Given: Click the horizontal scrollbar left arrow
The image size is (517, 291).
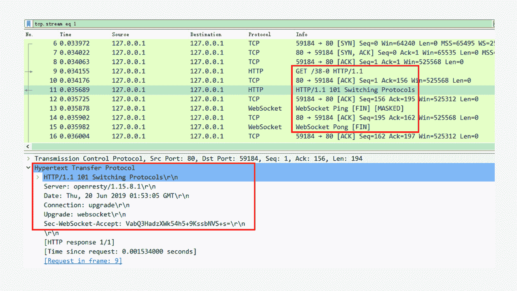Looking at the screenshot, I should 28,147.
